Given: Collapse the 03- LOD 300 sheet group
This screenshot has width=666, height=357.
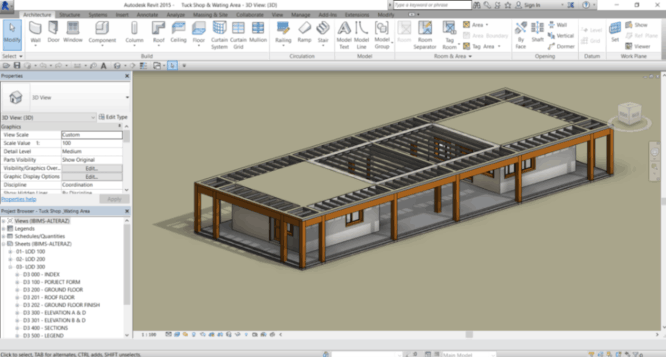Looking at the screenshot, I should coord(10,267).
